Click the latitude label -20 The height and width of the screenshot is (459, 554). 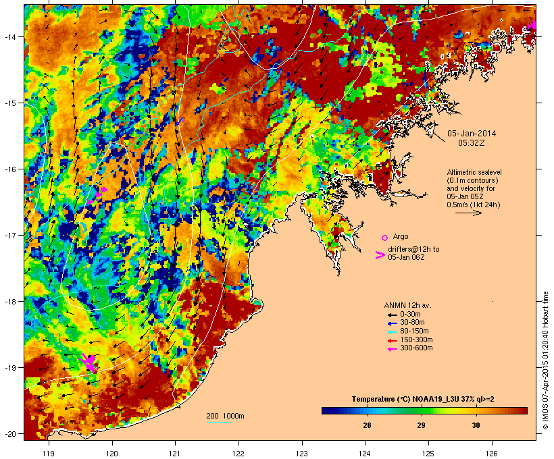point(10,434)
